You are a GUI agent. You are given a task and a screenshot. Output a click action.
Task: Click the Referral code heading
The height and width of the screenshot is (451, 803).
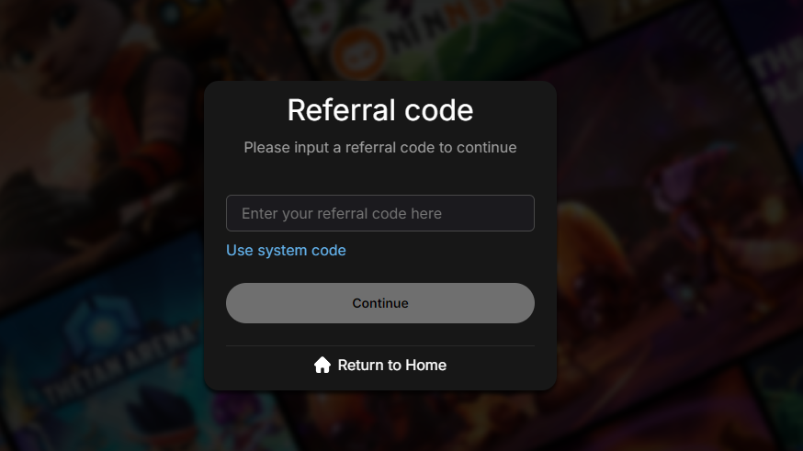380,110
